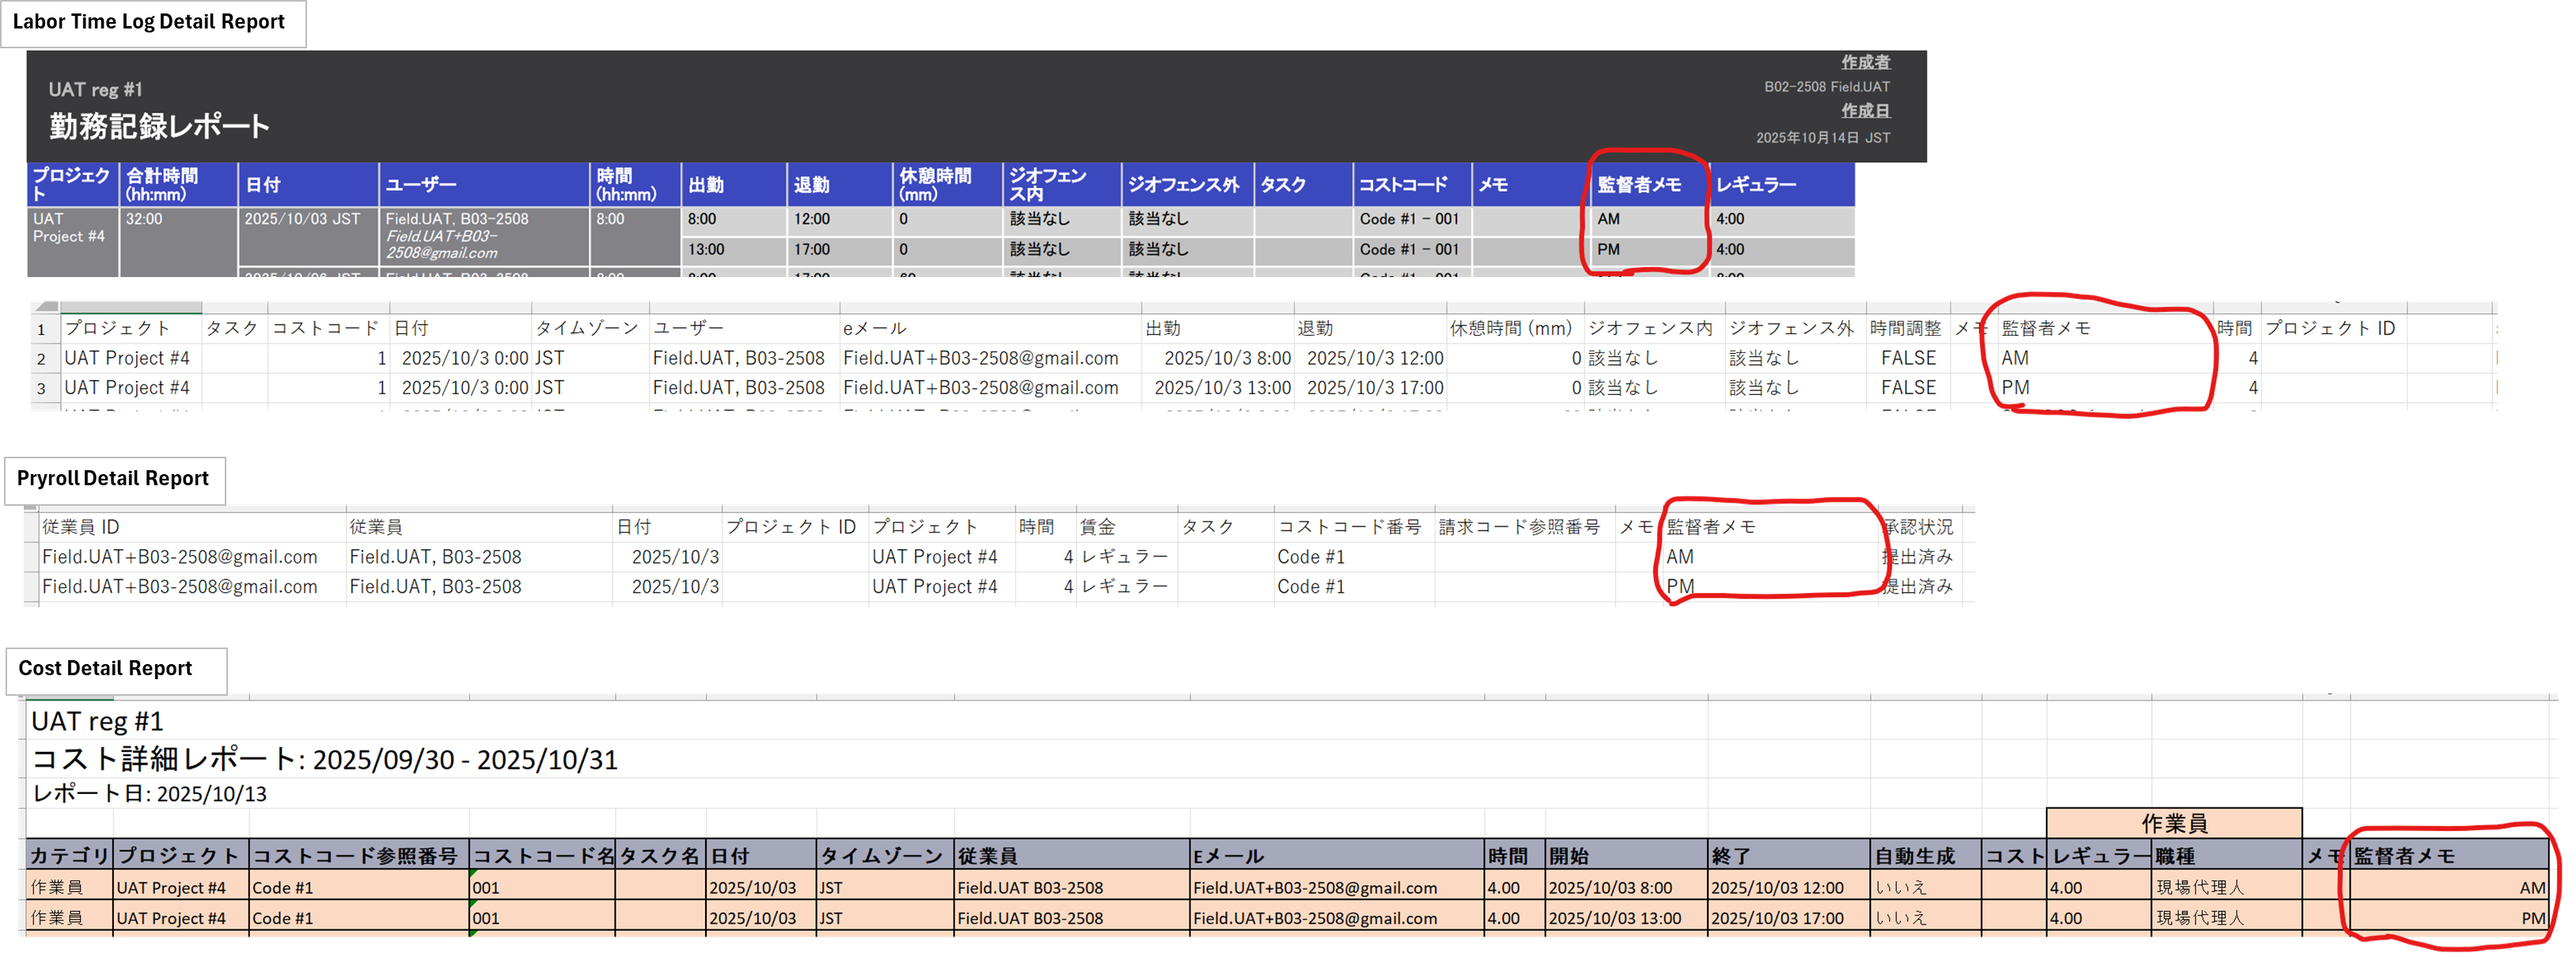2576x957 pixels.
Task: Click the Pryroll Detail Report label
Action: (112, 479)
